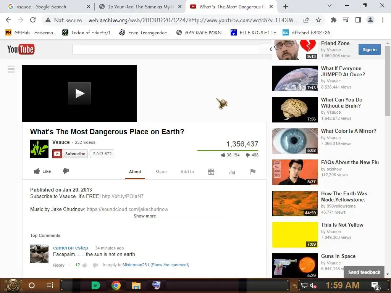Open the YouTube guide hamburger menu

(11, 69)
